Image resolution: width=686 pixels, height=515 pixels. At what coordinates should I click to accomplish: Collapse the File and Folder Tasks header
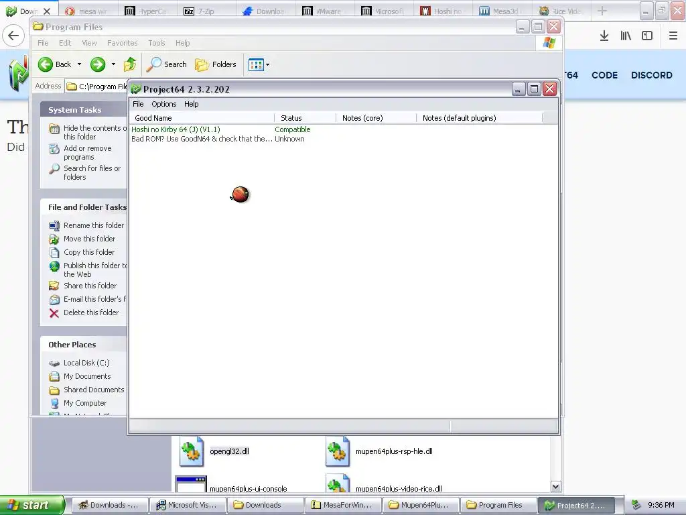[x=84, y=207]
